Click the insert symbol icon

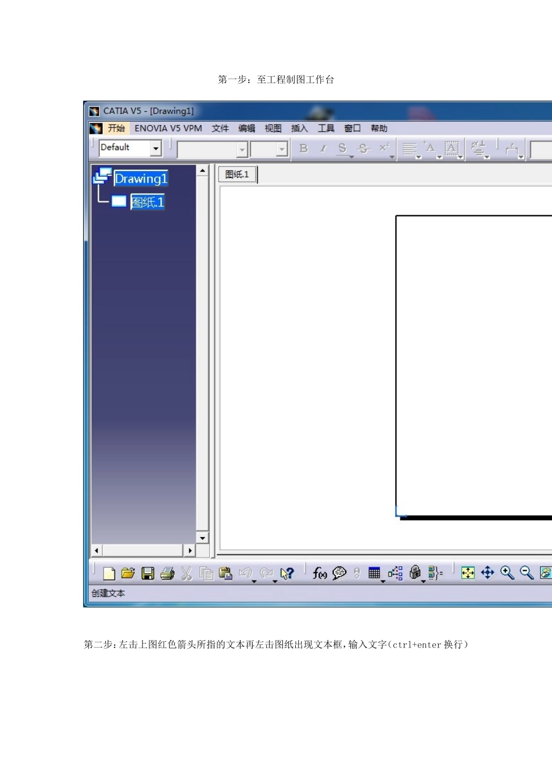point(478,148)
